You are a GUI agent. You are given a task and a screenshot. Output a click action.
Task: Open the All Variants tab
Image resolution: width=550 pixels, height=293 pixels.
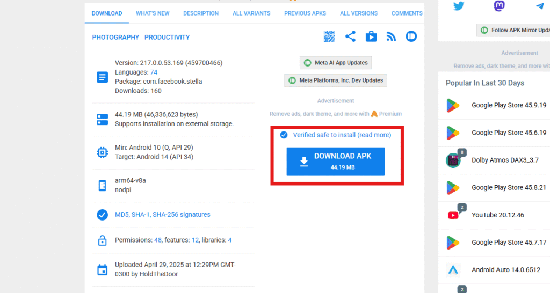(251, 13)
